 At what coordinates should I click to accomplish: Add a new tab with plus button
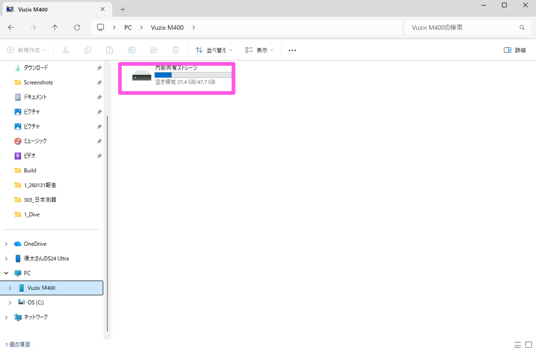coord(123,10)
